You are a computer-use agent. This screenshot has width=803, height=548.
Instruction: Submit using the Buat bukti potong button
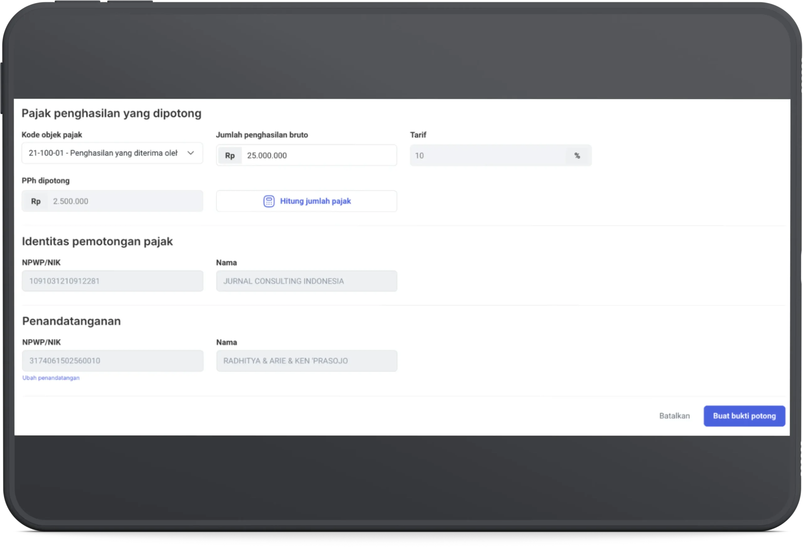tap(744, 416)
